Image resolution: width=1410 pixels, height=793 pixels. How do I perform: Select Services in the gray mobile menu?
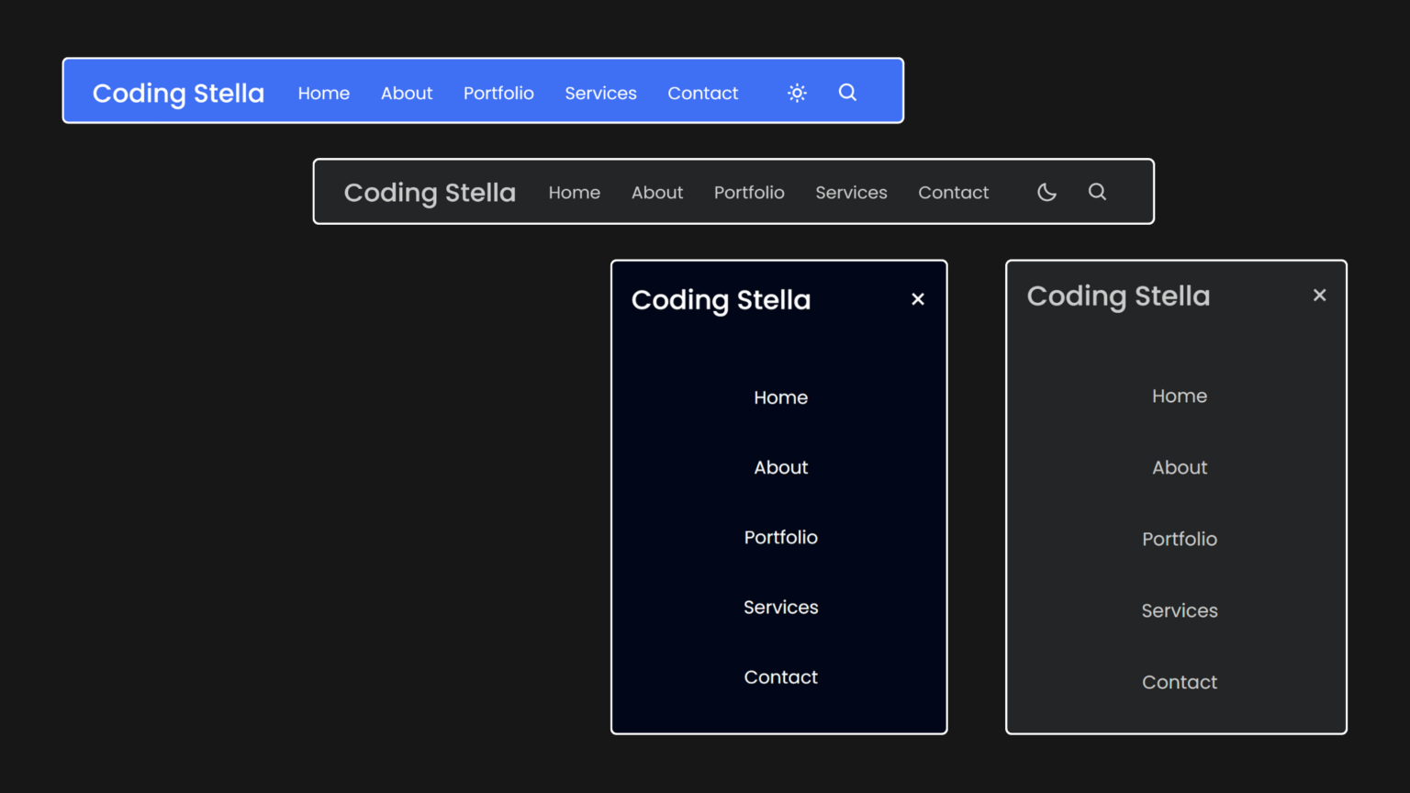point(1179,610)
